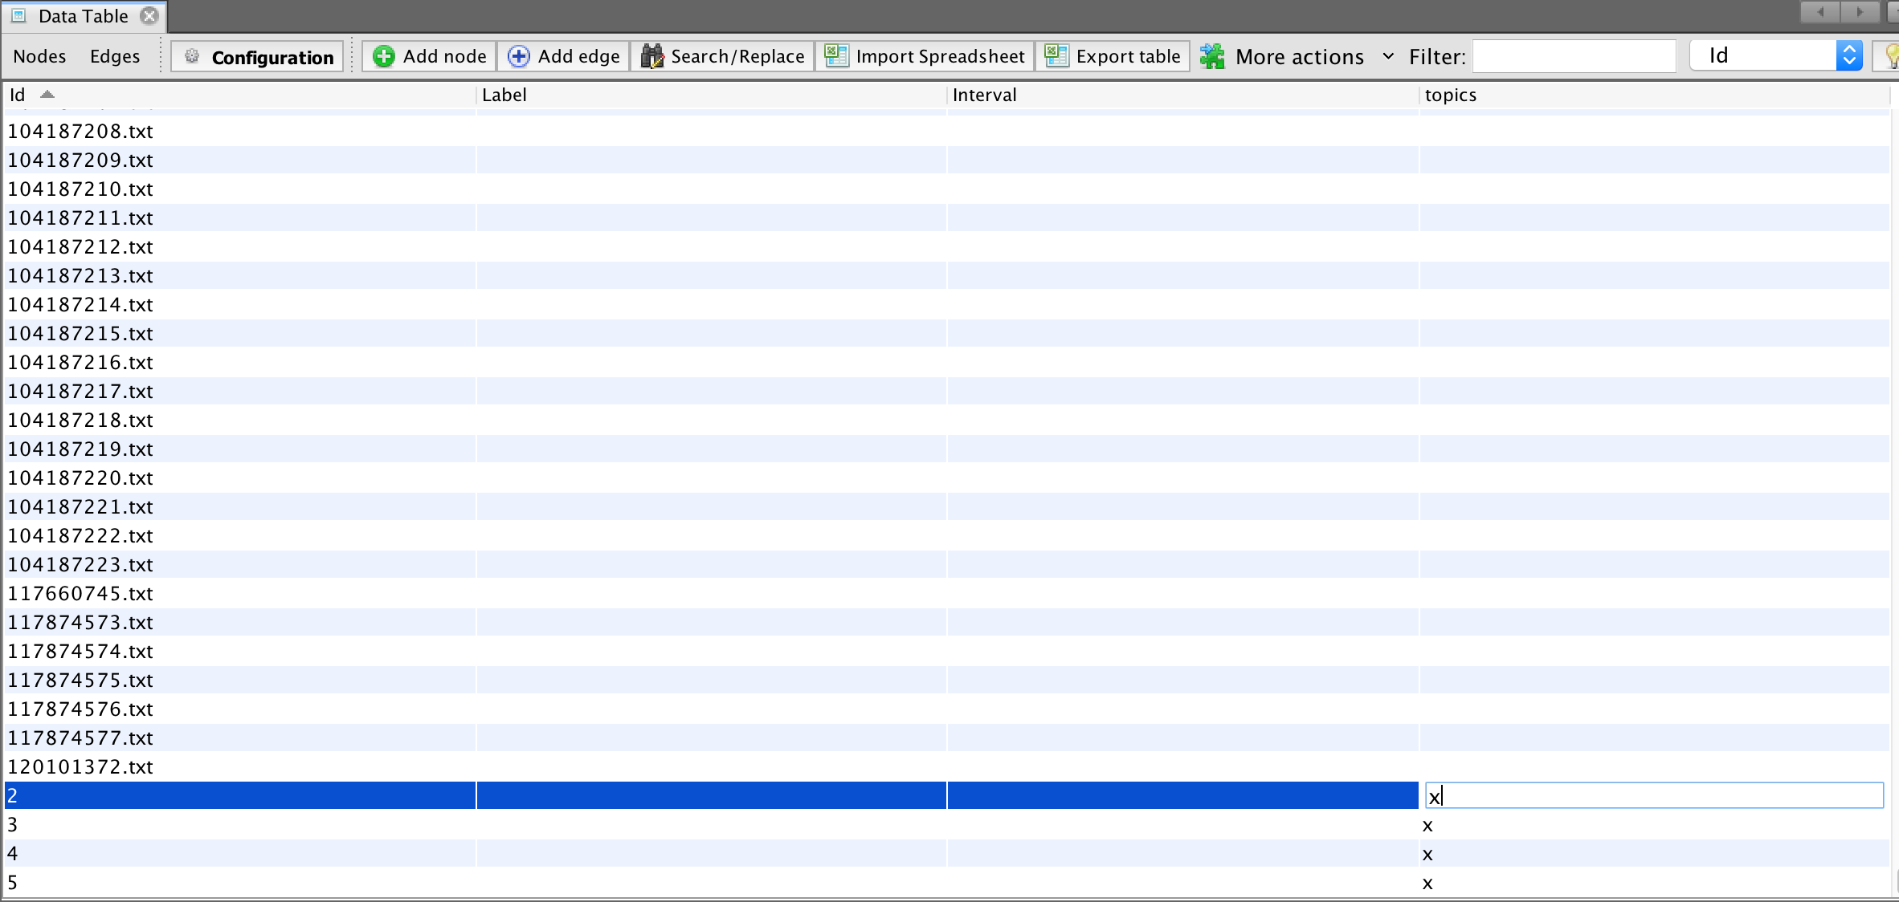Viewport: 1899px width, 902px height.
Task: Expand the More actions dropdown
Action: 1387,56
